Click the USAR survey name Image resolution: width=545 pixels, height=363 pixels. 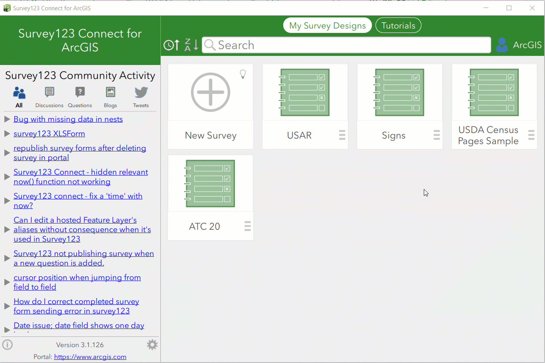299,135
